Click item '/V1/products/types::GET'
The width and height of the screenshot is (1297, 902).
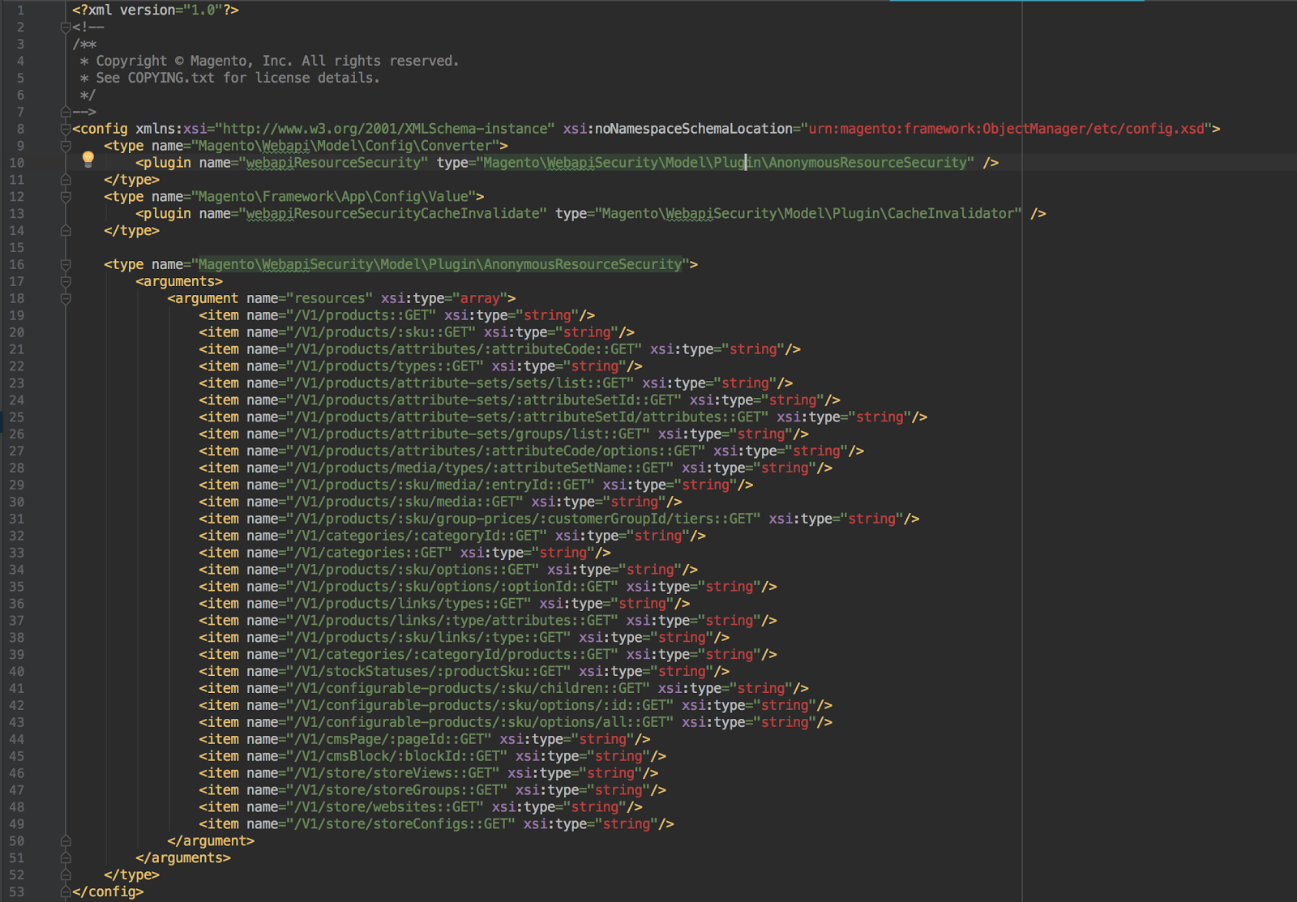385,367
